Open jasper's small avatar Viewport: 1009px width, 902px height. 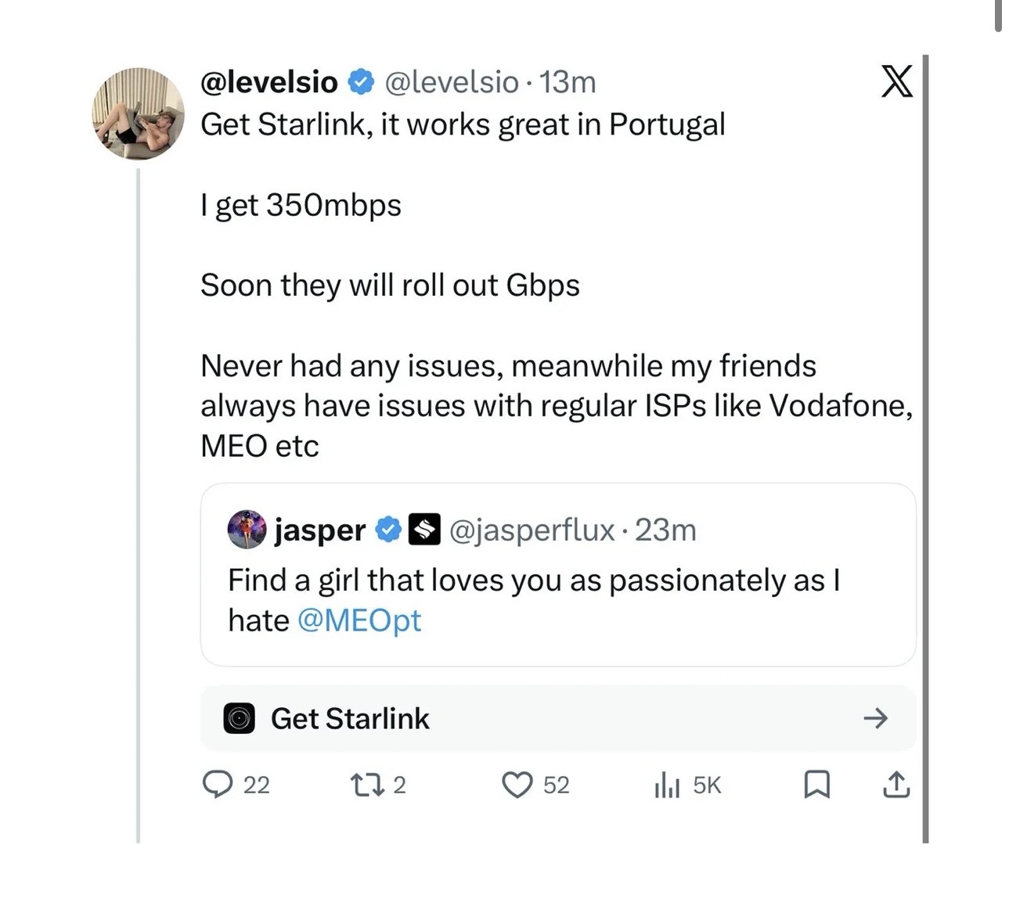[x=247, y=530]
